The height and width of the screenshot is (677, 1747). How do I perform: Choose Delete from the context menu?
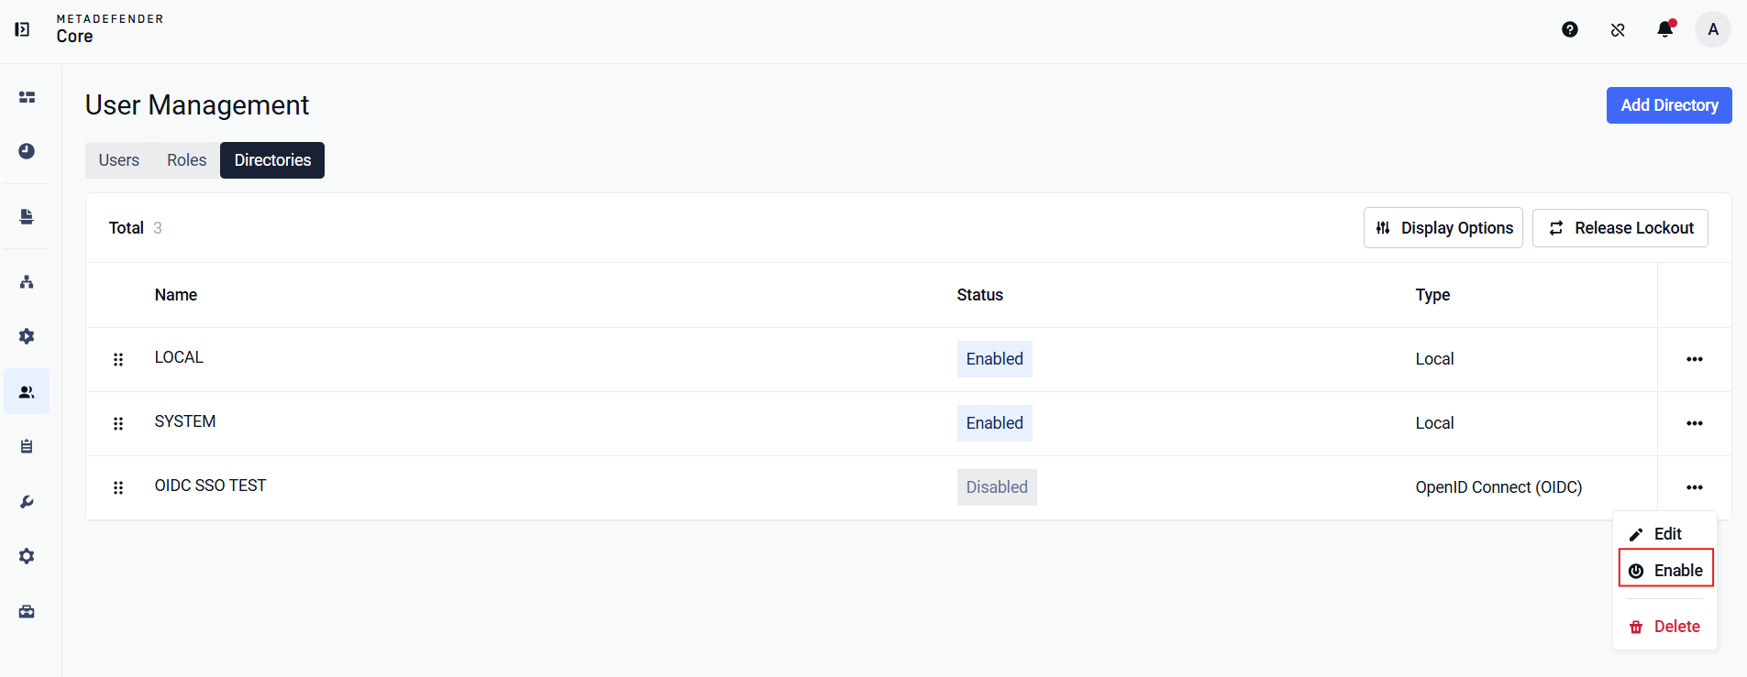(x=1664, y=627)
